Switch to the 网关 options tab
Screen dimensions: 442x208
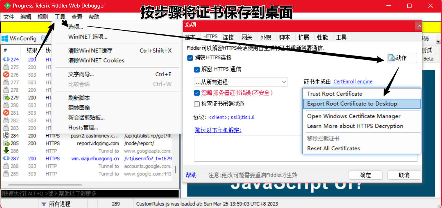coord(247,37)
